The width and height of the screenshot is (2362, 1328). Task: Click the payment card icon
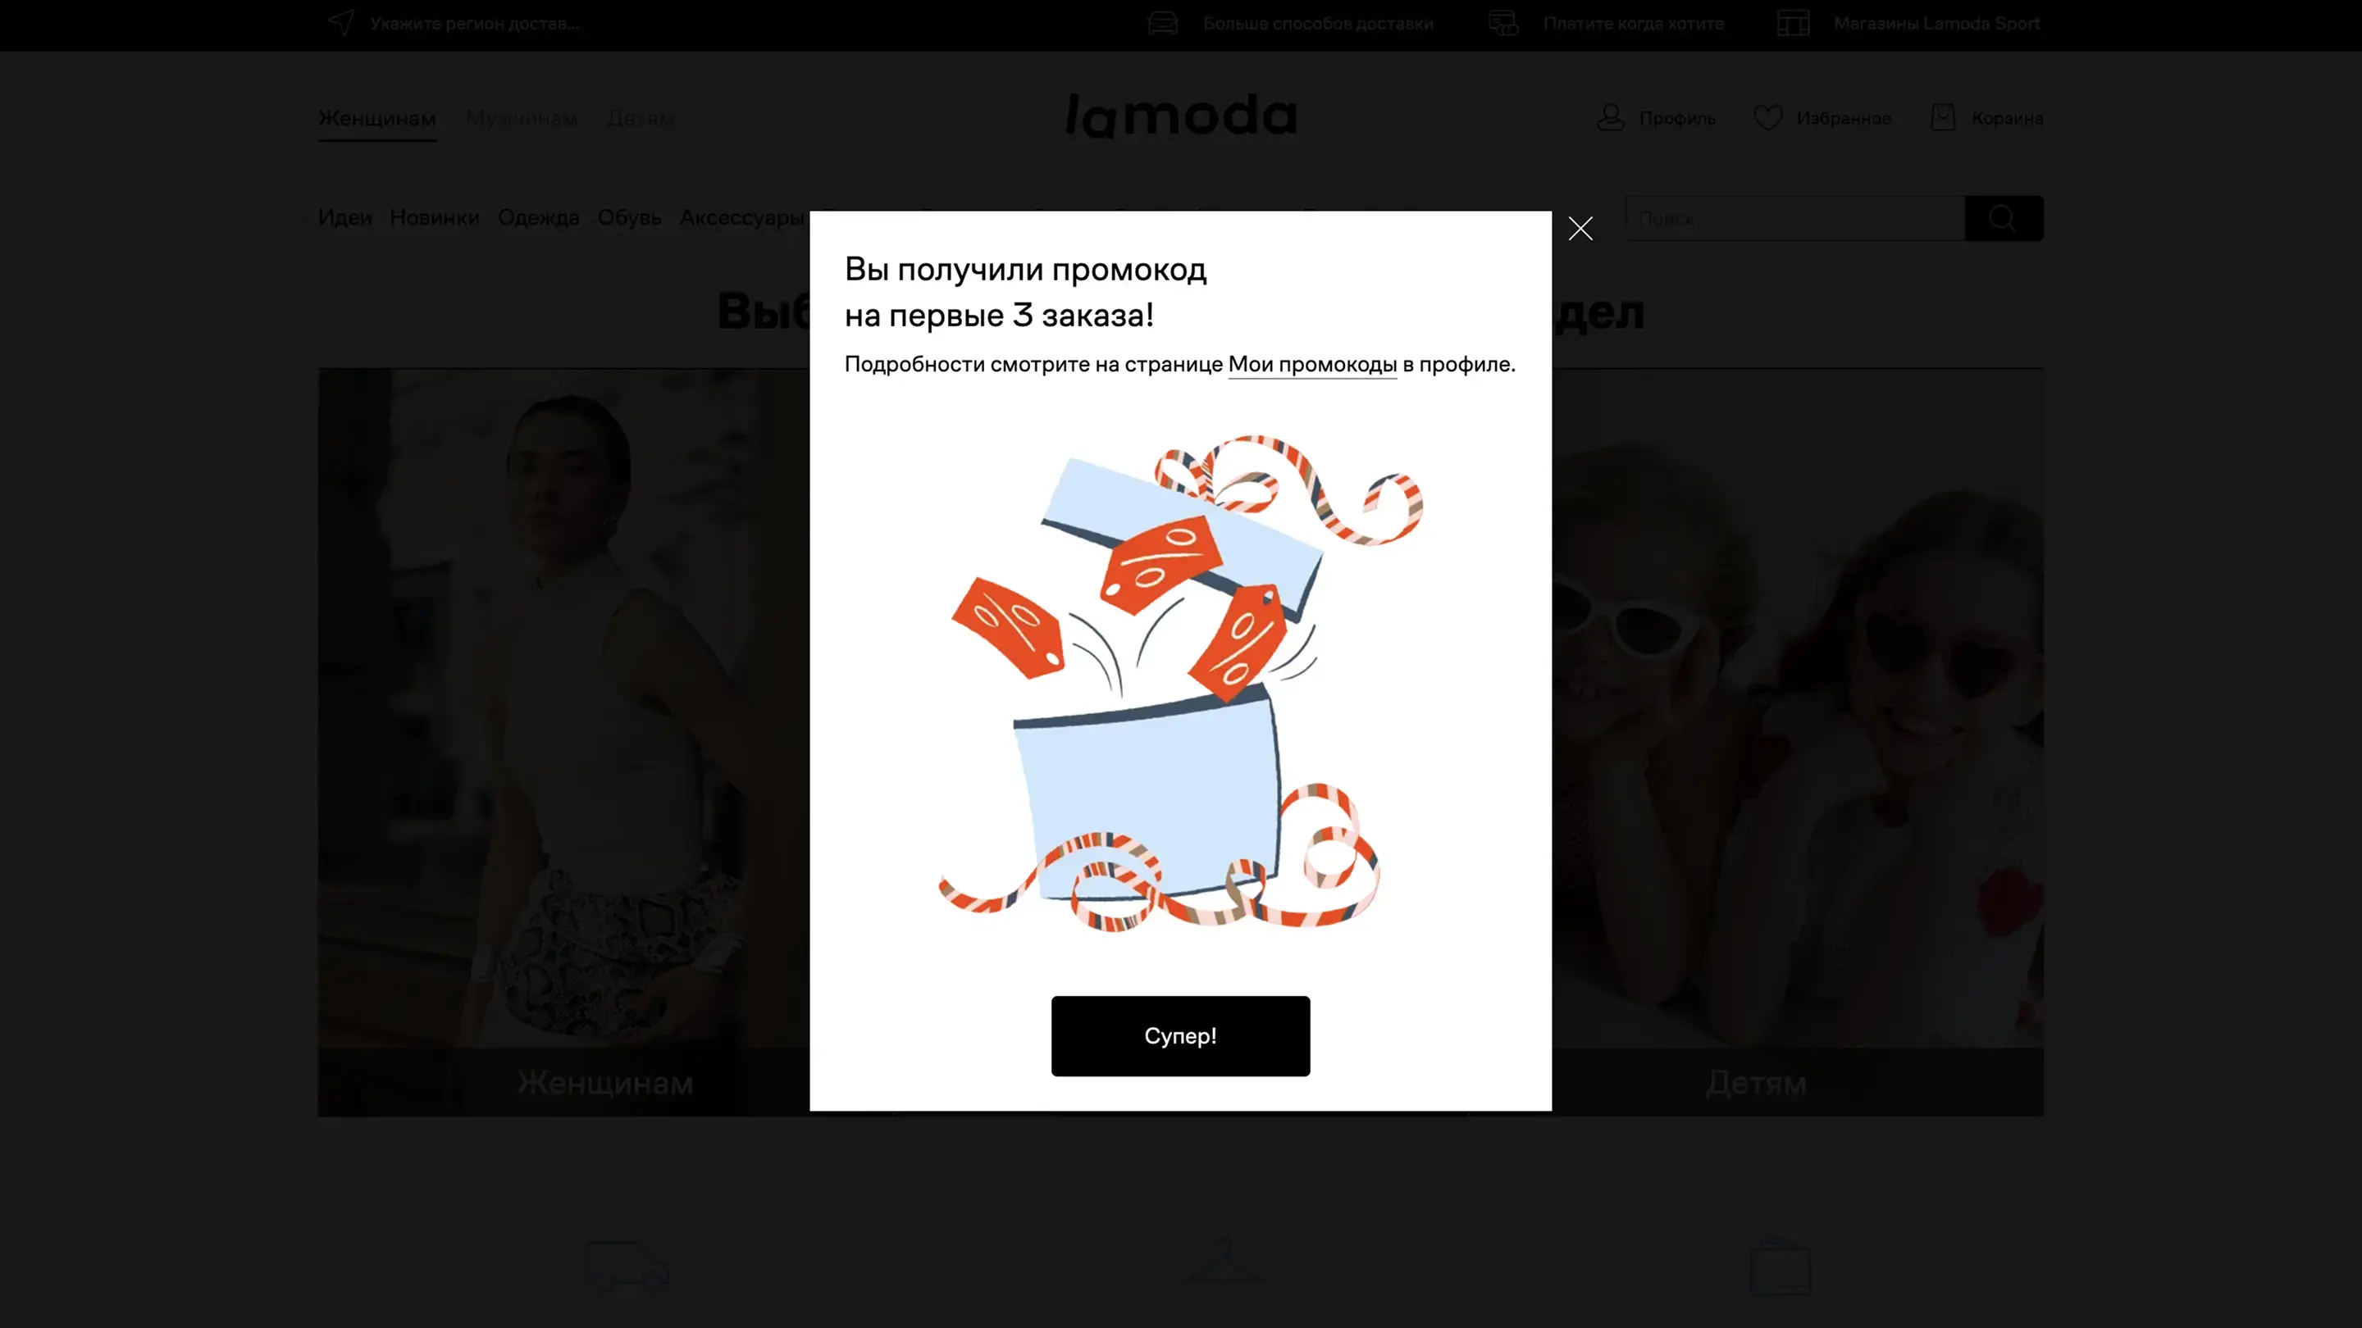tap(1502, 23)
